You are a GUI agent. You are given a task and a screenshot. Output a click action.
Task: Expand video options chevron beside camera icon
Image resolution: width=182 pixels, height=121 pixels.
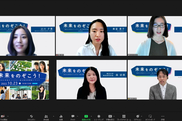point(8,116)
